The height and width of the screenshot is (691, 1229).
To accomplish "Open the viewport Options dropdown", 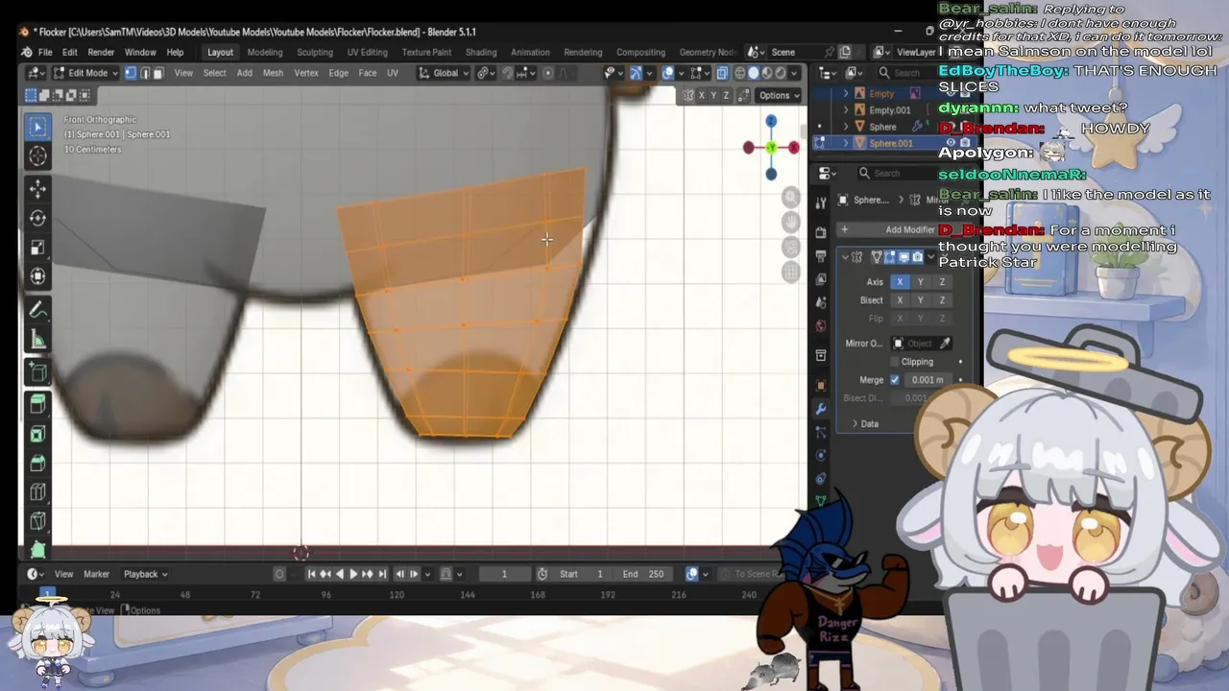I will point(779,95).
